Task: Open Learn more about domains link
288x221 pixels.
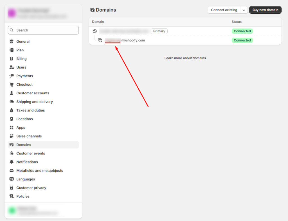Action: click(185, 58)
